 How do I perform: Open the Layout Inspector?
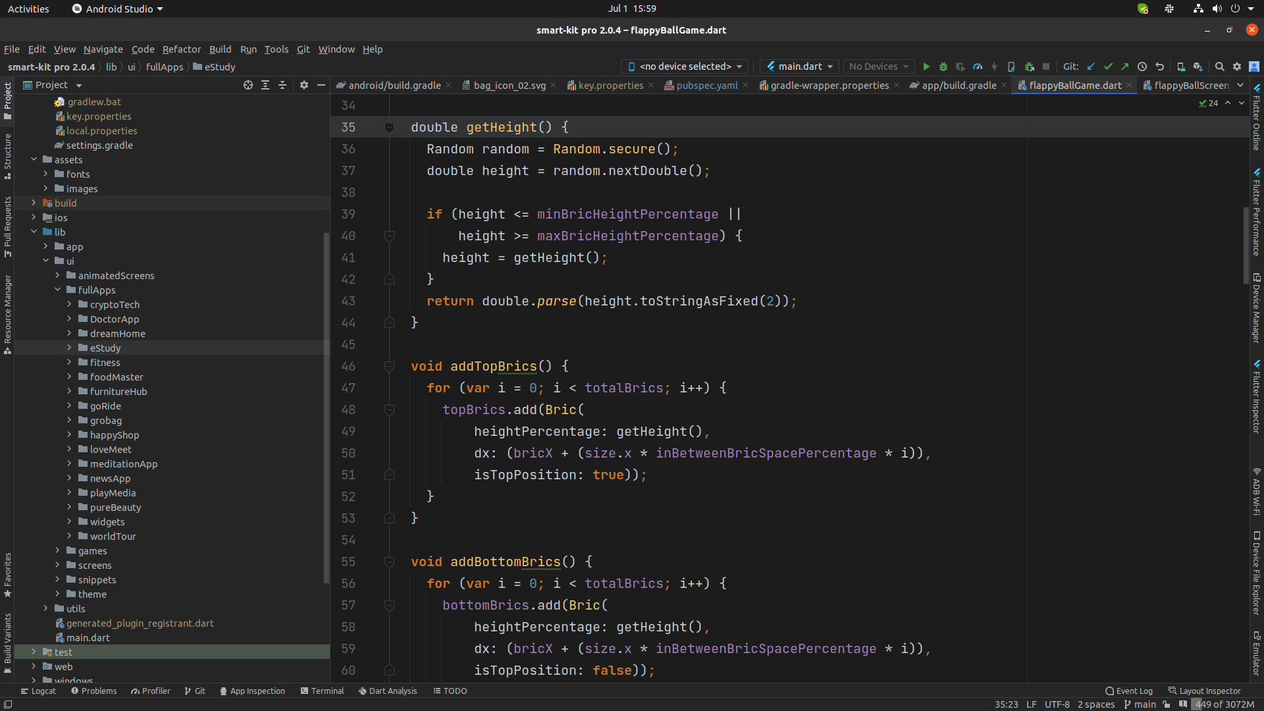point(1204,691)
